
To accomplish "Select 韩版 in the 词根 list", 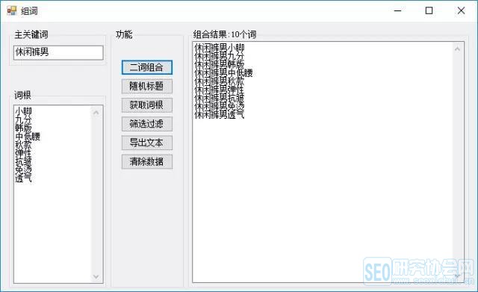I will click(23, 128).
